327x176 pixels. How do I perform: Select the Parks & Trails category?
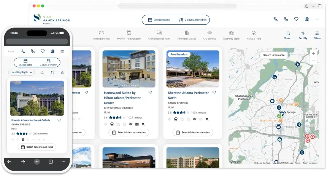254,35
